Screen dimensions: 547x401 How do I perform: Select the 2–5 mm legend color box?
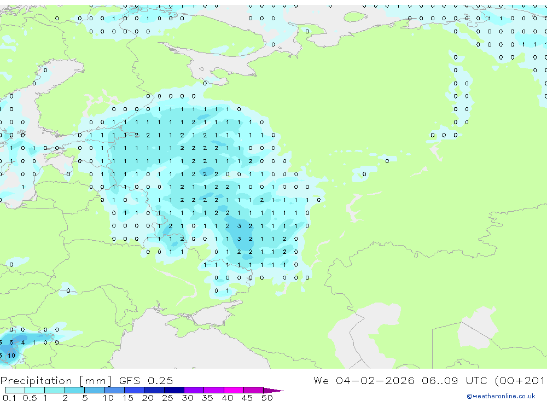pos(74,390)
